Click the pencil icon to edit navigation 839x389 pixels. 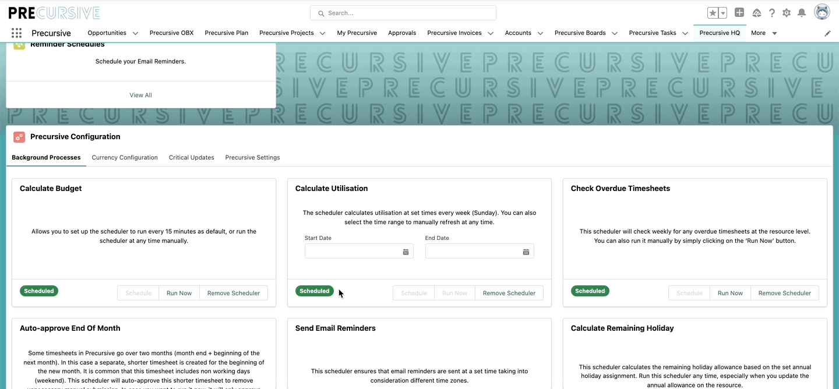click(x=827, y=33)
